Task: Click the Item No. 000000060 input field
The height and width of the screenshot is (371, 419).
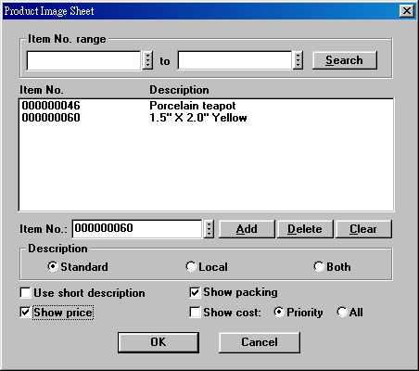Action: (x=137, y=229)
